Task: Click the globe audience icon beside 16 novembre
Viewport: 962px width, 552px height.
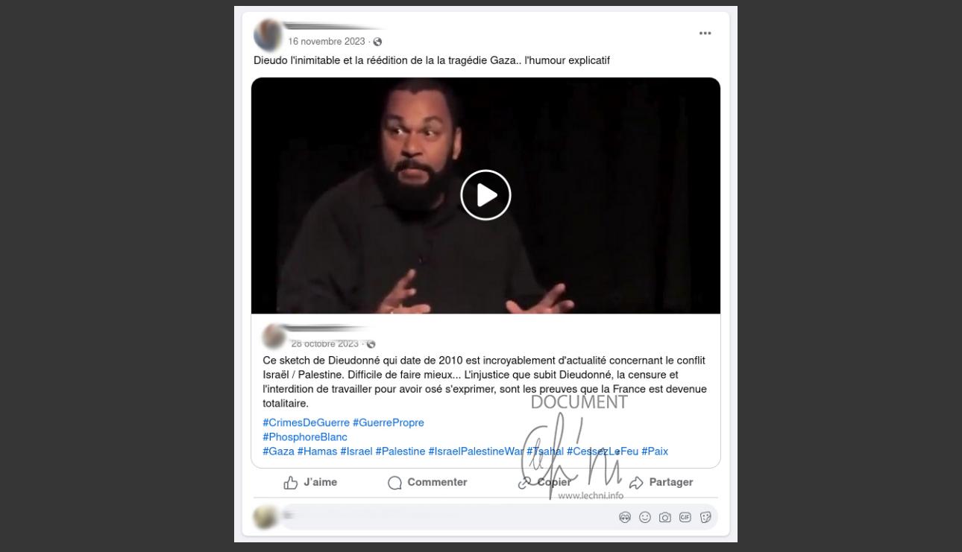Action: 377,42
